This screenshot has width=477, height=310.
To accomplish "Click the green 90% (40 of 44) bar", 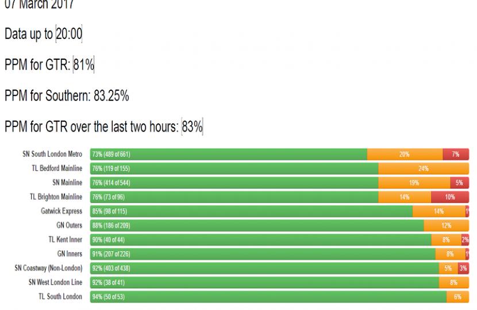I will [260, 240].
